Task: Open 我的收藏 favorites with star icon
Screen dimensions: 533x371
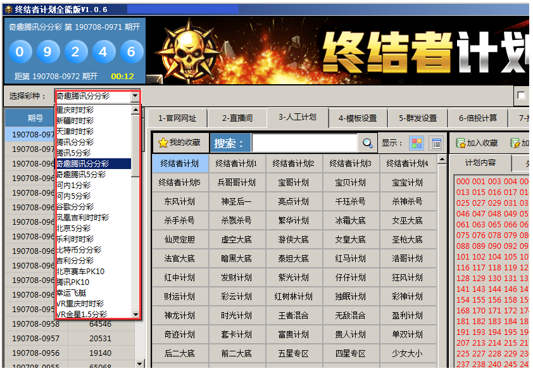Action: point(180,143)
